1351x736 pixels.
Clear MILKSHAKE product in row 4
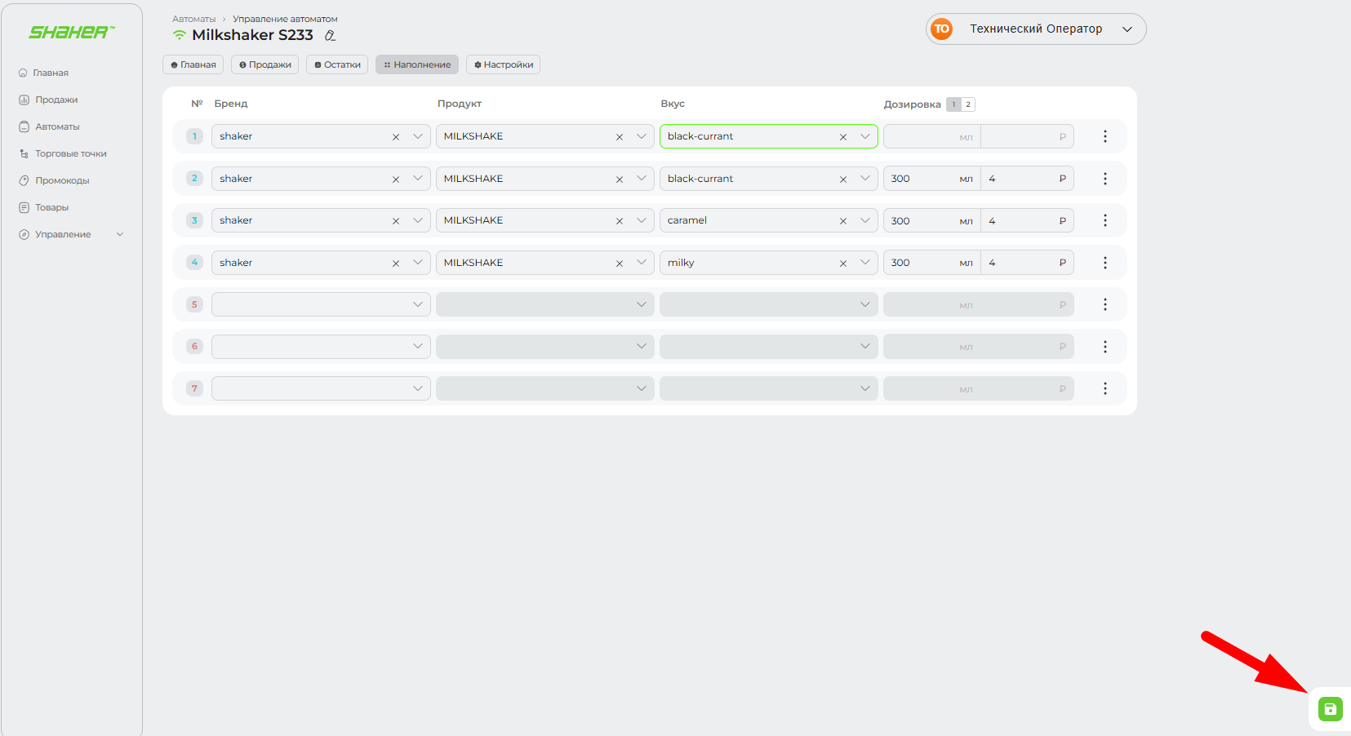619,264
